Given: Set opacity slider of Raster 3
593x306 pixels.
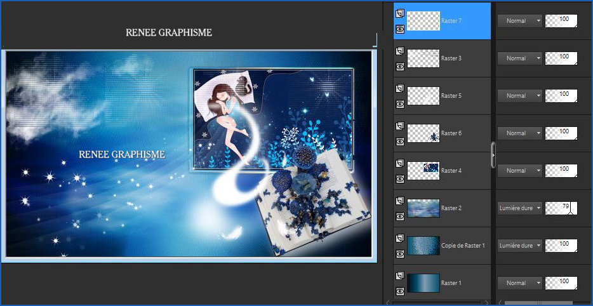Looking at the screenshot, I should point(561,58).
